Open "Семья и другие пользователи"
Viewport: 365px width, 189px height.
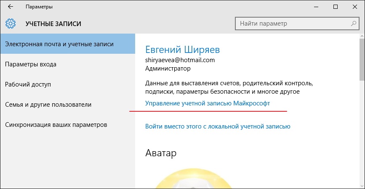[68, 105]
